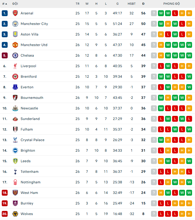
Task: Click the Brentford team name link
Action: coord(28,77)
